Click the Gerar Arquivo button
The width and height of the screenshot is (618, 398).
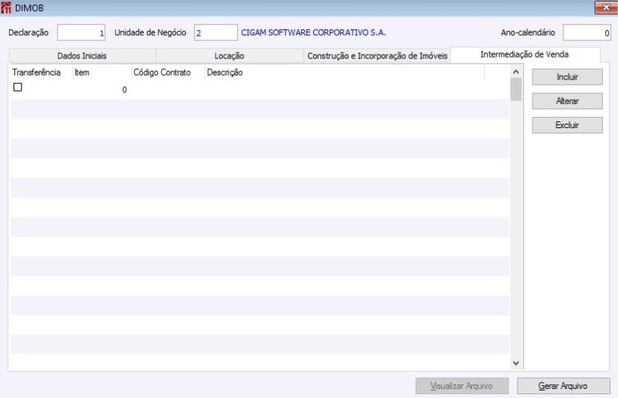click(x=563, y=386)
